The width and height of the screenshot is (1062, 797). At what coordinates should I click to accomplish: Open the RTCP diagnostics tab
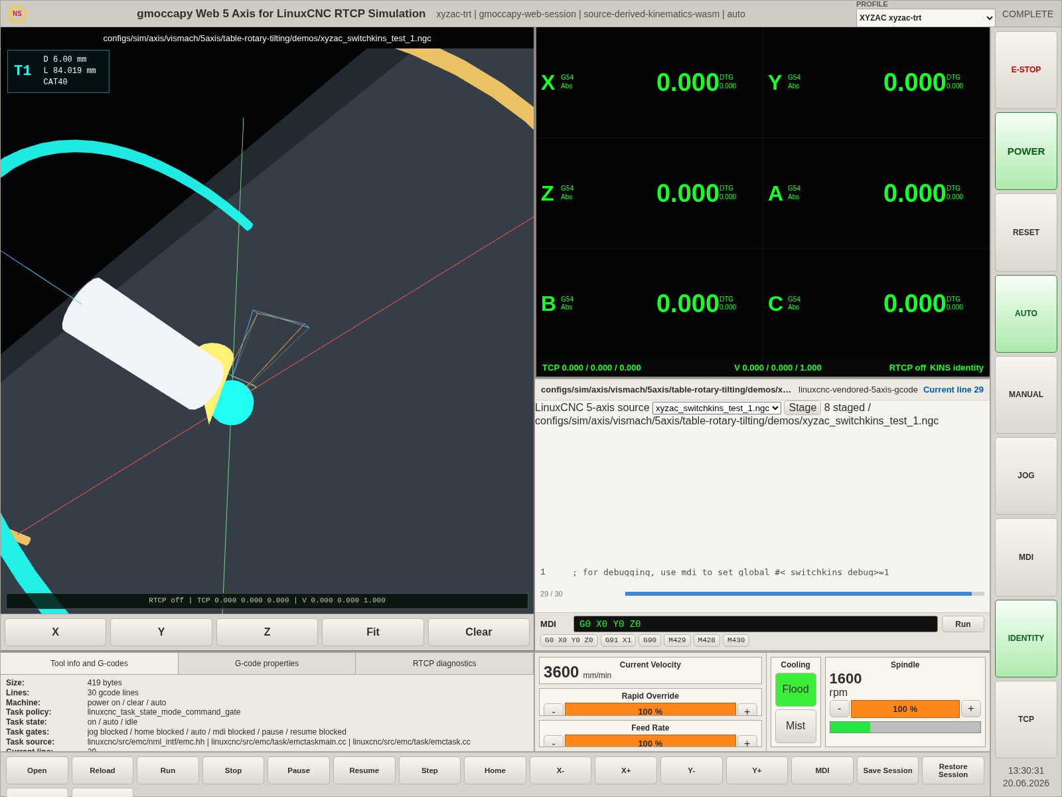444,664
